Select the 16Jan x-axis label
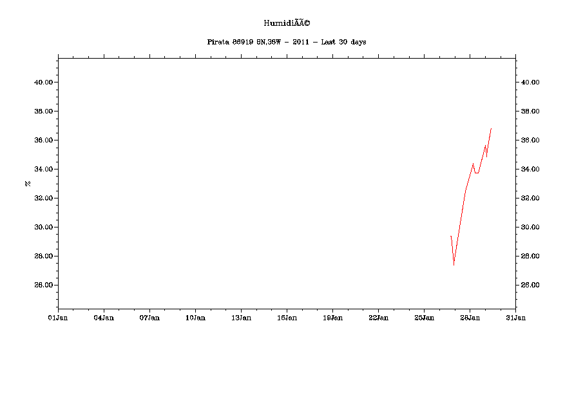Screen dimensions: 574x406 click(x=287, y=318)
